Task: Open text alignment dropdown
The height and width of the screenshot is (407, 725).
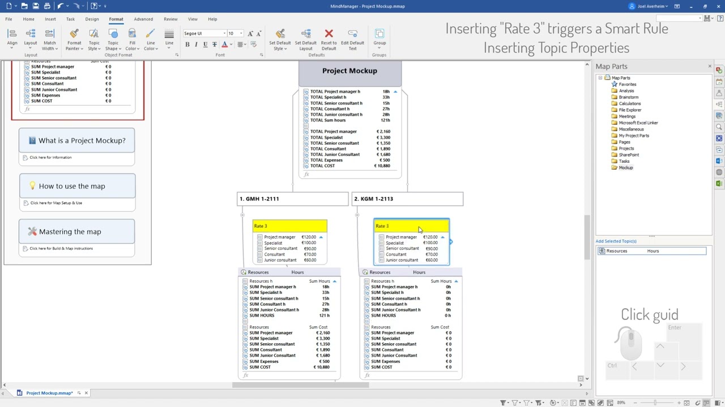Action: point(241,45)
